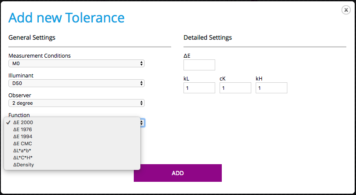
Task: Focus the cK value field
Action: click(x=235, y=88)
